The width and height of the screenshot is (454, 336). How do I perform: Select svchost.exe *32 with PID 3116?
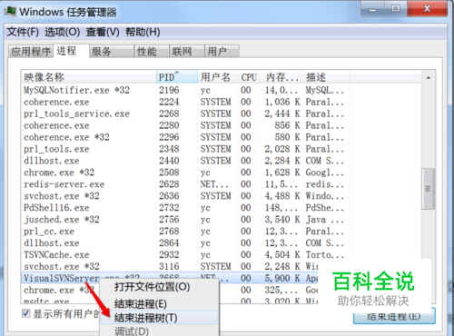170,266
